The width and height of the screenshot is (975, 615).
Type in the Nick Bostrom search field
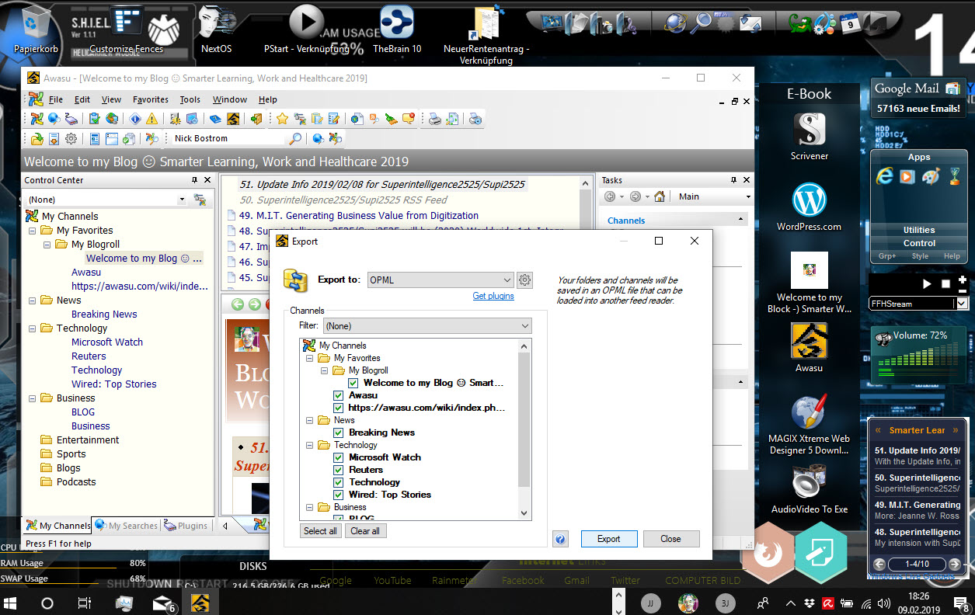[x=228, y=138]
